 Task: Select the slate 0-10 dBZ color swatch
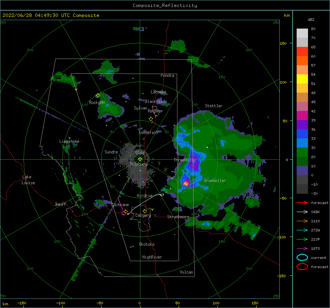click(x=302, y=171)
